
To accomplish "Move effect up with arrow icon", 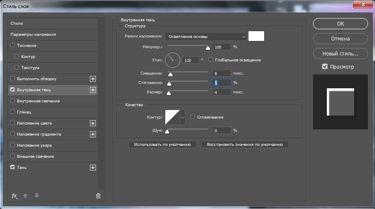I will pos(25,196).
